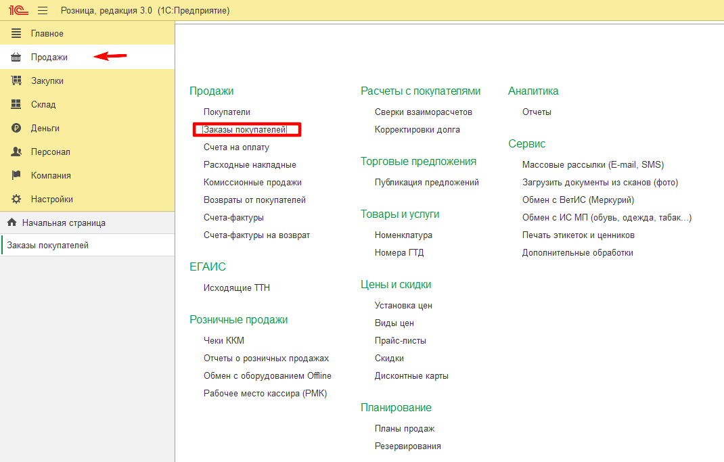
Task: Click the Настройки gear icon
Action: coord(16,199)
